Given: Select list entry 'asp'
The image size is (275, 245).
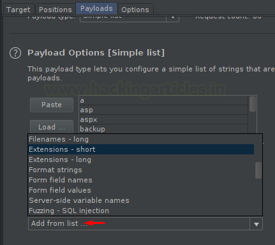Looking at the screenshot, I should coord(163,110).
